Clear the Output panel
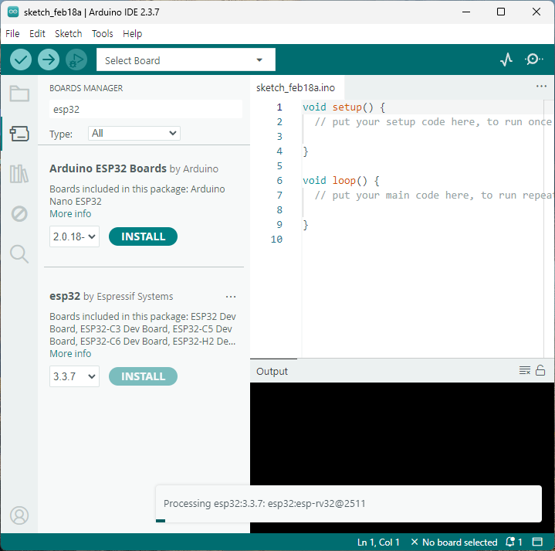This screenshot has width=555, height=551. coord(525,371)
